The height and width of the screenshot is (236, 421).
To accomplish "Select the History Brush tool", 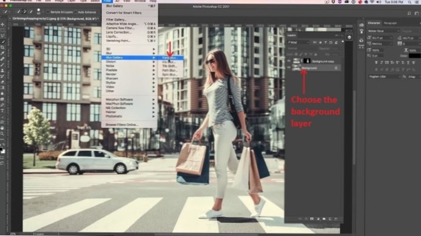I will click(2, 76).
